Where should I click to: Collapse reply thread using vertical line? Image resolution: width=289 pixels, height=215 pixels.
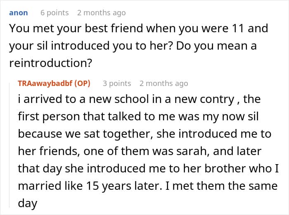click(x=12, y=145)
